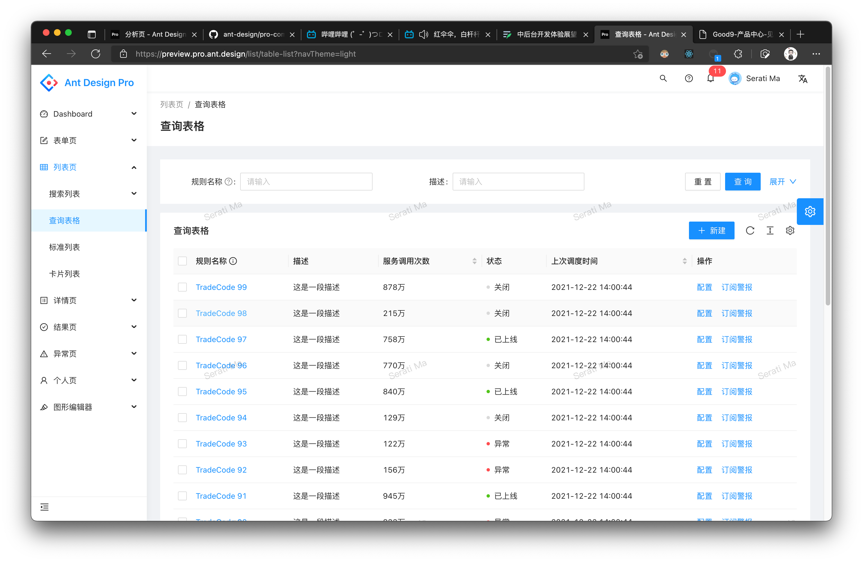The width and height of the screenshot is (863, 562).
Task: Click the 新建 button
Action: tap(711, 231)
